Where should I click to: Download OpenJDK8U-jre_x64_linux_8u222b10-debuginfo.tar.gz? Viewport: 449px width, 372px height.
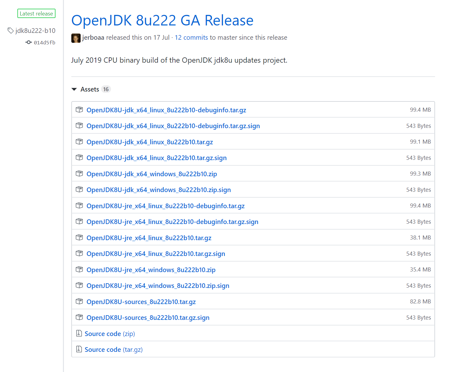(166, 206)
